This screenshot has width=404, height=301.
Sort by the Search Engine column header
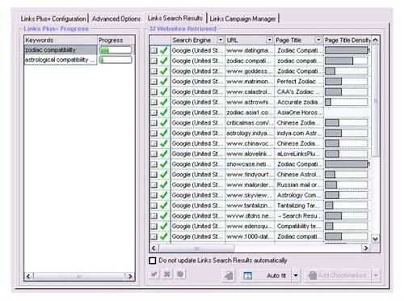[x=197, y=40]
